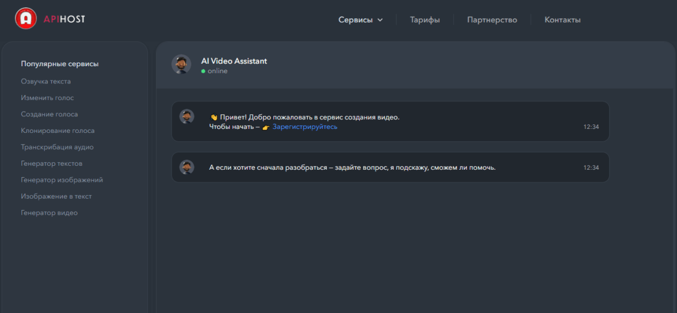This screenshot has height=313, width=677.
Task: Choose Клонирование голоса from sidebar
Action: (58, 131)
